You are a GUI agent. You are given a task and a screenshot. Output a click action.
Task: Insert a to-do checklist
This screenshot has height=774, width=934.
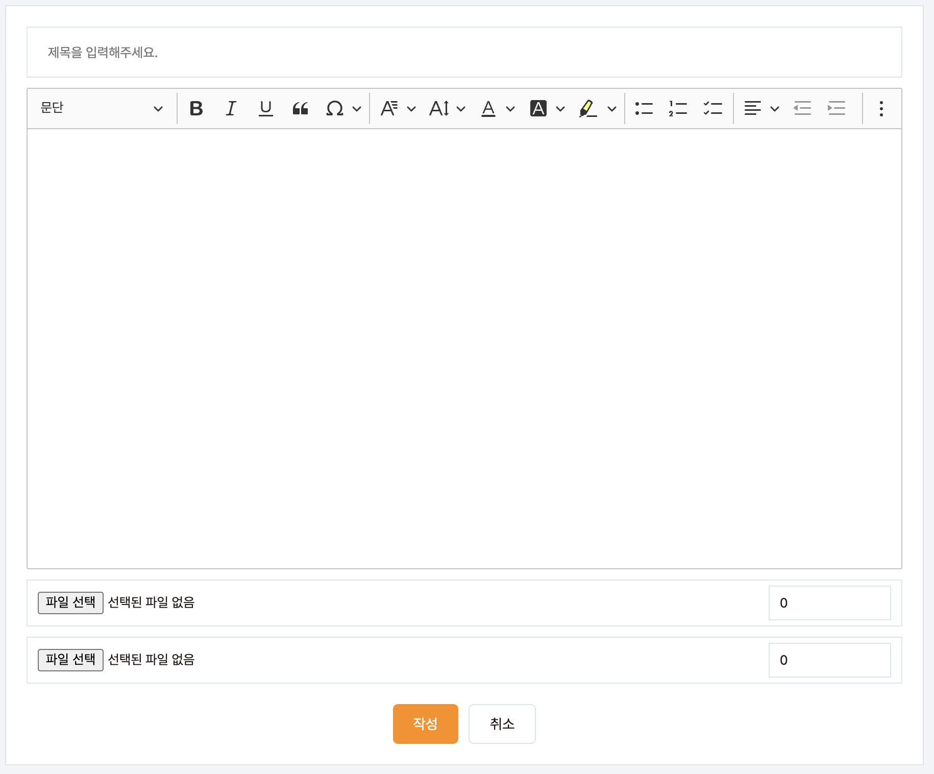712,108
